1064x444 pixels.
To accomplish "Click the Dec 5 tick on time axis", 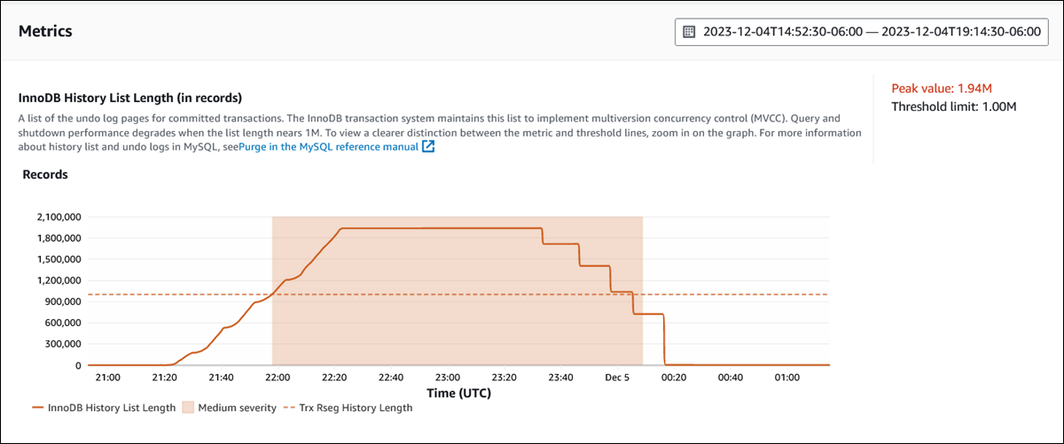I will coord(616,378).
